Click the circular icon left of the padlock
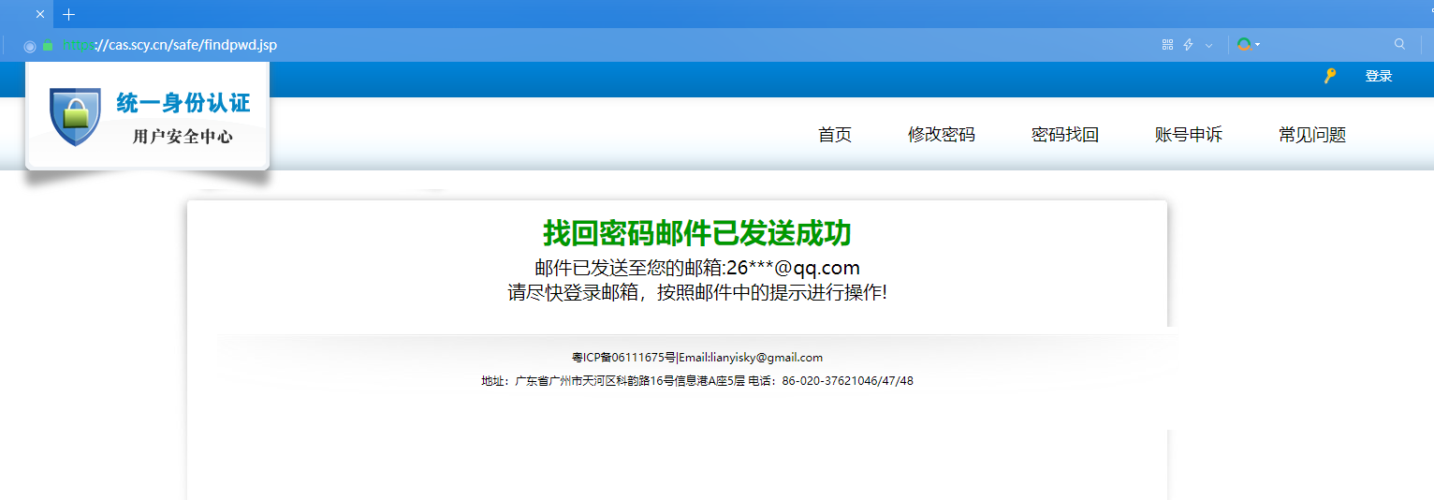1434x500 pixels. pyautogui.click(x=29, y=45)
